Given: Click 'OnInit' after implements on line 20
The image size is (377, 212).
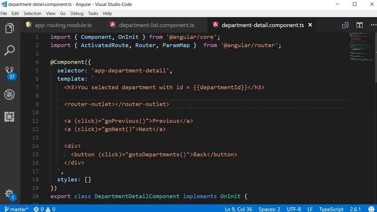Looking at the screenshot, I should point(230,196).
